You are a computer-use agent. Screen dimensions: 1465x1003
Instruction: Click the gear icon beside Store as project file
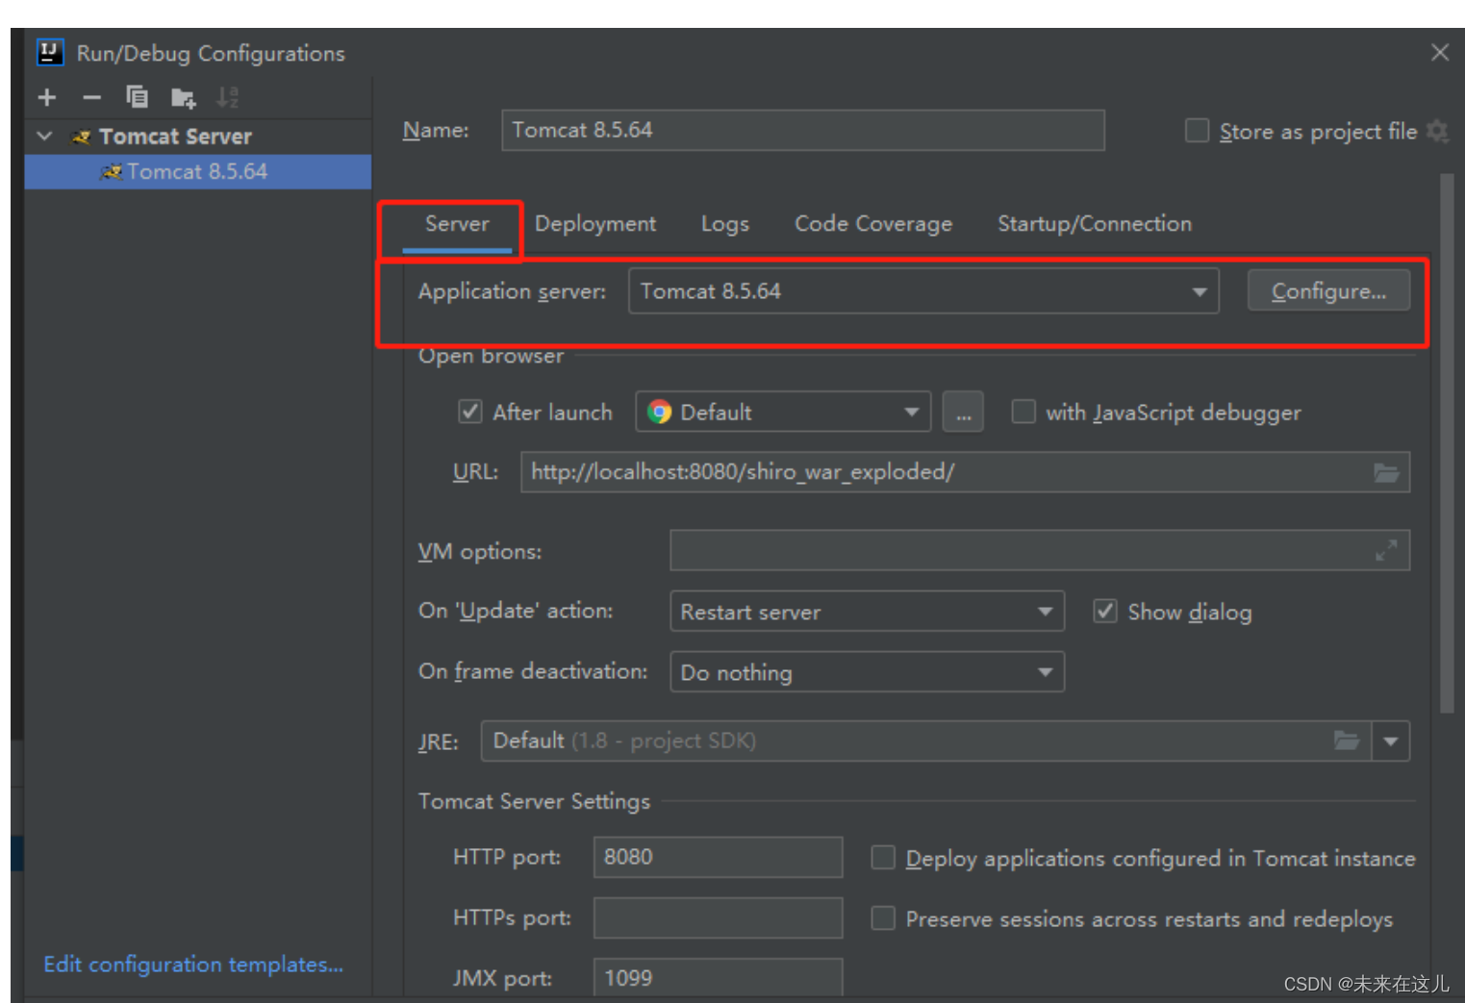click(x=1437, y=131)
